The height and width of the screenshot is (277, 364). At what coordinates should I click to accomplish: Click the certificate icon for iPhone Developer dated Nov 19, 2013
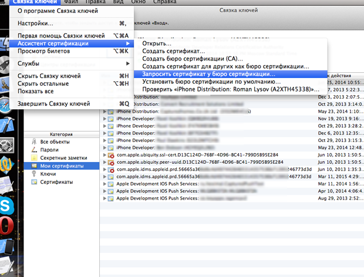click(x=111, y=119)
